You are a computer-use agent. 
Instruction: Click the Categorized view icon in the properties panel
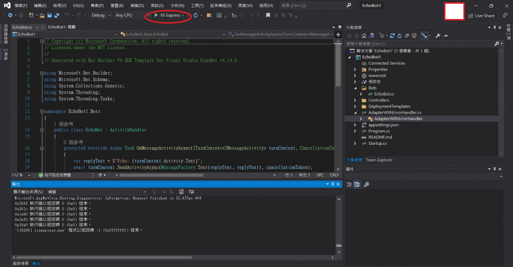pyautogui.click(x=349, y=184)
